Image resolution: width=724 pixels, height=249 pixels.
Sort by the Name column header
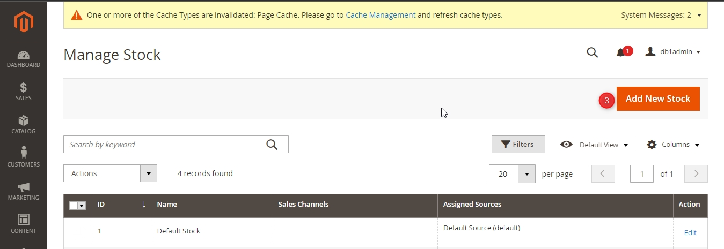[x=212, y=205]
